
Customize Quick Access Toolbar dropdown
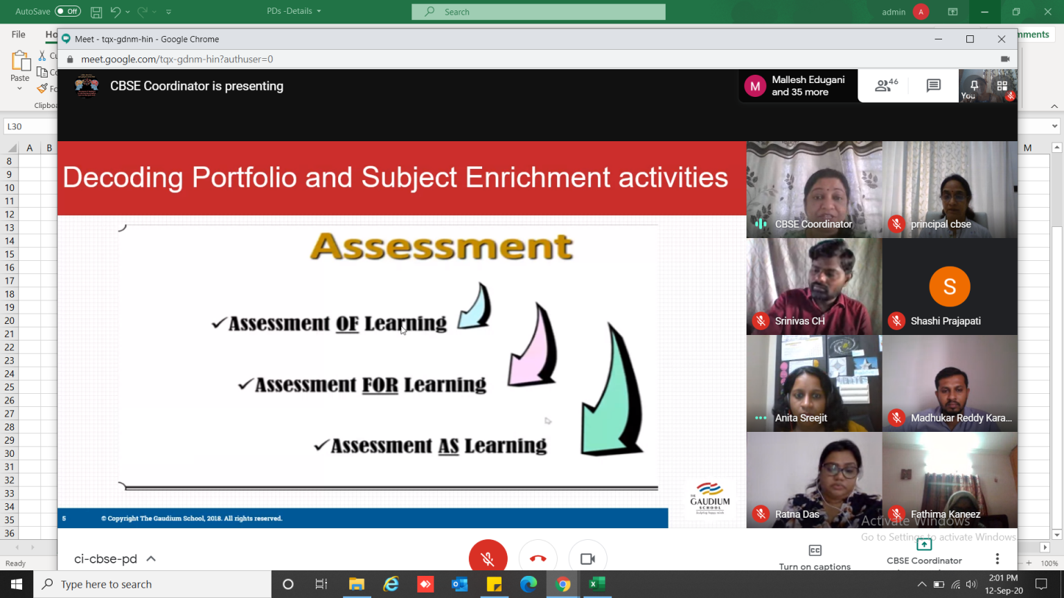168,12
